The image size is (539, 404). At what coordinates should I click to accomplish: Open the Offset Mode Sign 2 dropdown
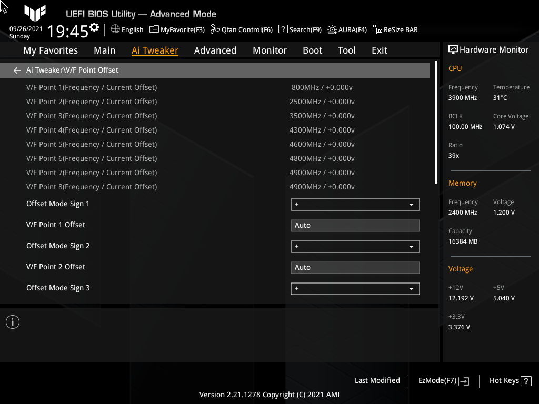pos(355,246)
